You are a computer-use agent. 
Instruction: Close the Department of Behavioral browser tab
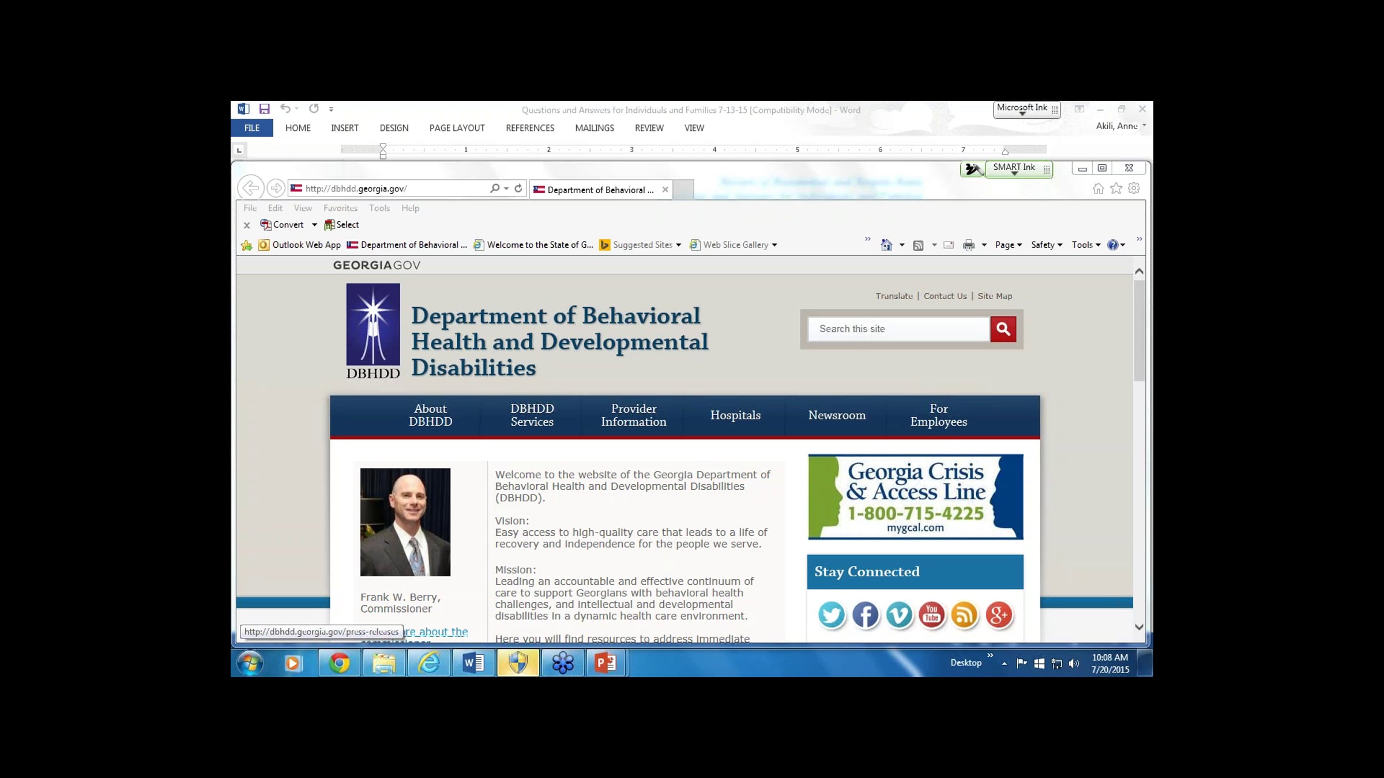pyautogui.click(x=665, y=190)
